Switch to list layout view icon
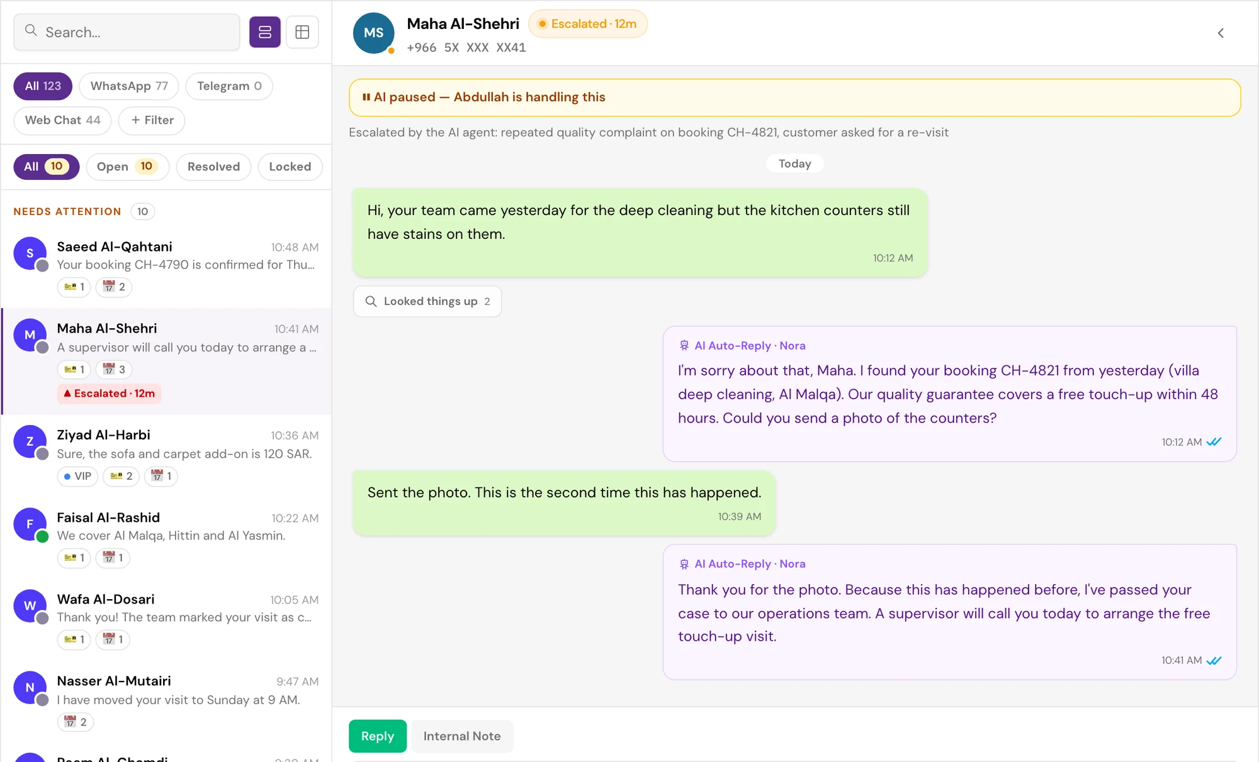The height and width of the screenshot is (762, 1259). point(264,32)
